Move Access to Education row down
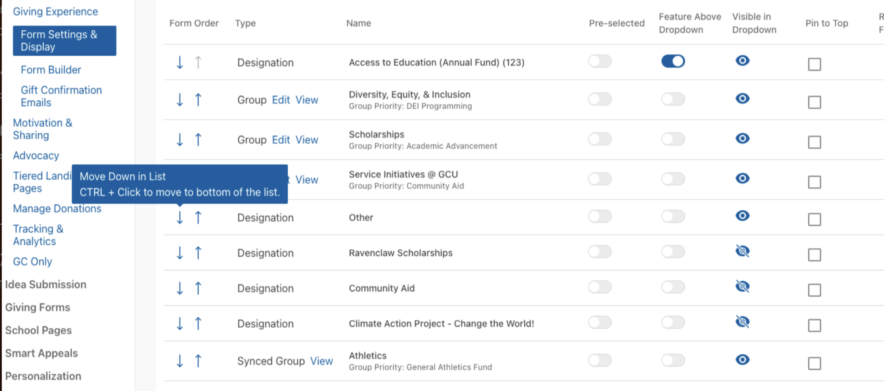 [x=180, y=62]
